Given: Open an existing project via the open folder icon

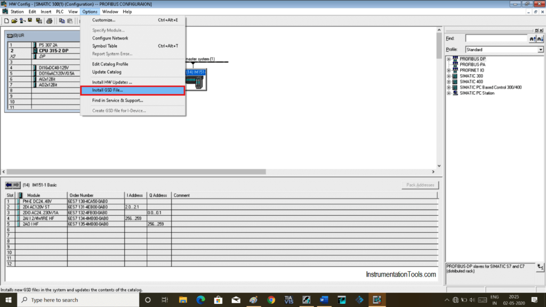Looking at the screenshot, I should tap(14, 21).
